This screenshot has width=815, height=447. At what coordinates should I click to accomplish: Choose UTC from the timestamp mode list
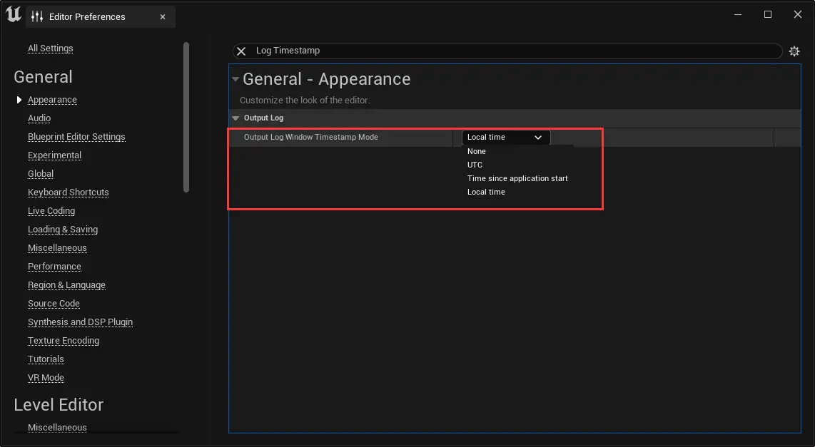(x=475, y=165)
